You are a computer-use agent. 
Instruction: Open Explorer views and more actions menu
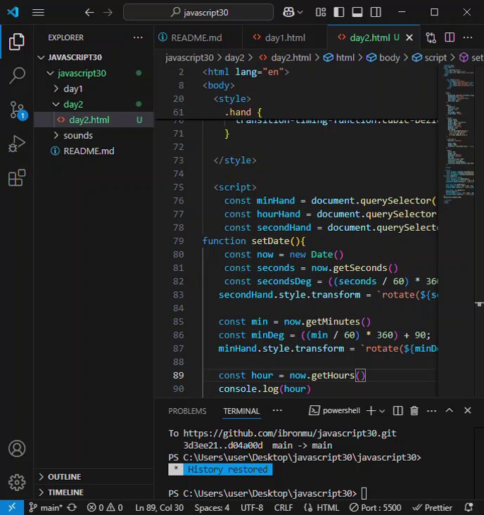tap(138, 37)
